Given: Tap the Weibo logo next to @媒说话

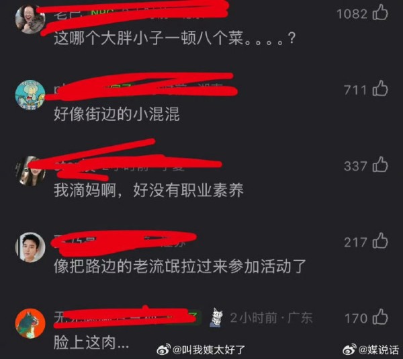Looking at the screenshot, I should pyautogui.click(x=350, y=350).
